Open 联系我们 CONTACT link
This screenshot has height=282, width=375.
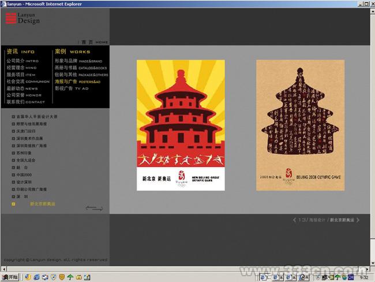point(23,102)
